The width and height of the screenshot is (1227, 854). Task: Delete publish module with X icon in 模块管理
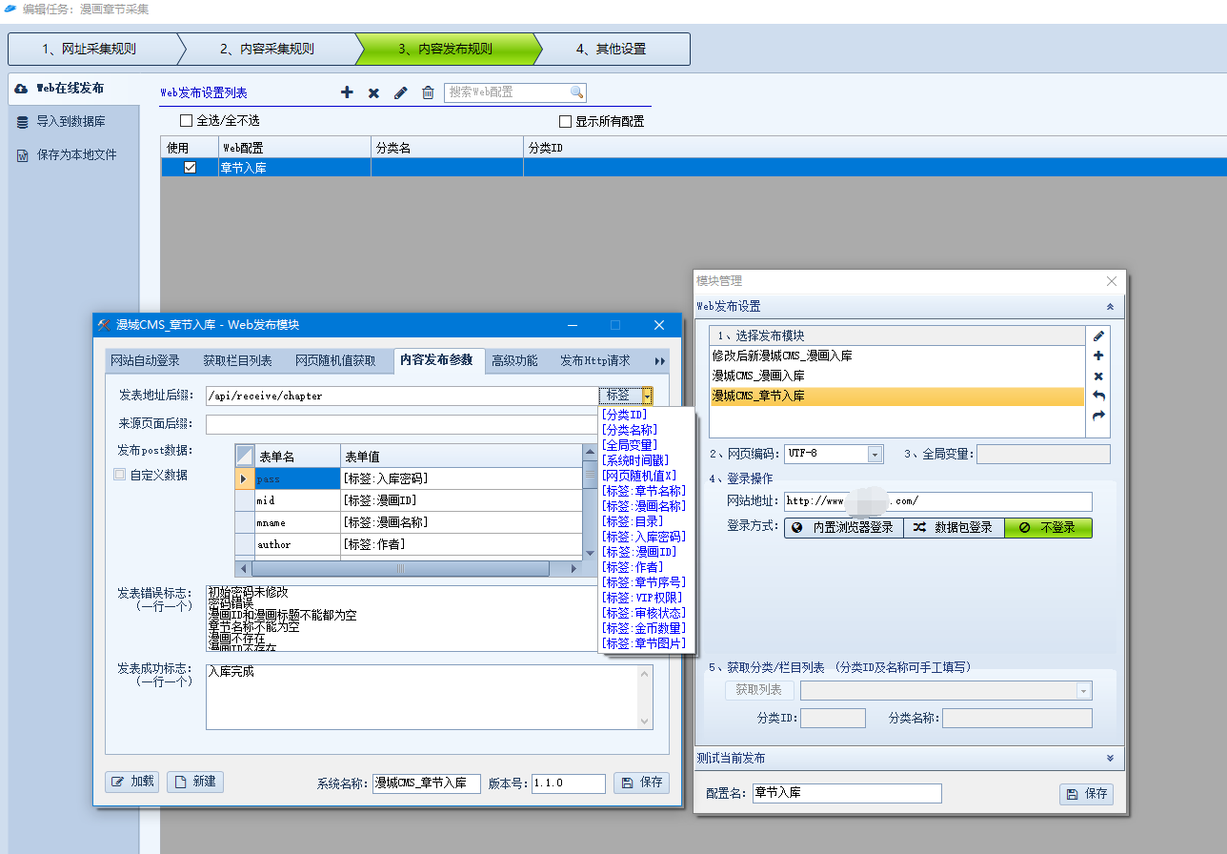[1098, 376]
